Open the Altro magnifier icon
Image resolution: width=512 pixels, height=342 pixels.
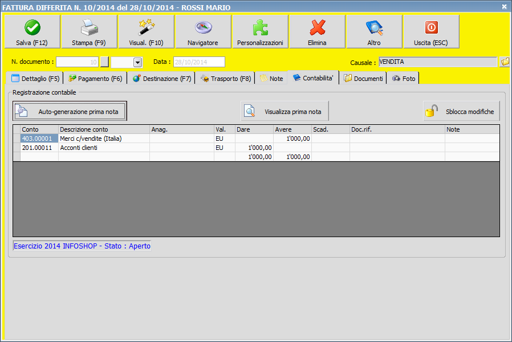click(374, 28)
